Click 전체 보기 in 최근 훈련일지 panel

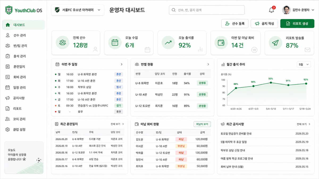[x=117, y=124]
